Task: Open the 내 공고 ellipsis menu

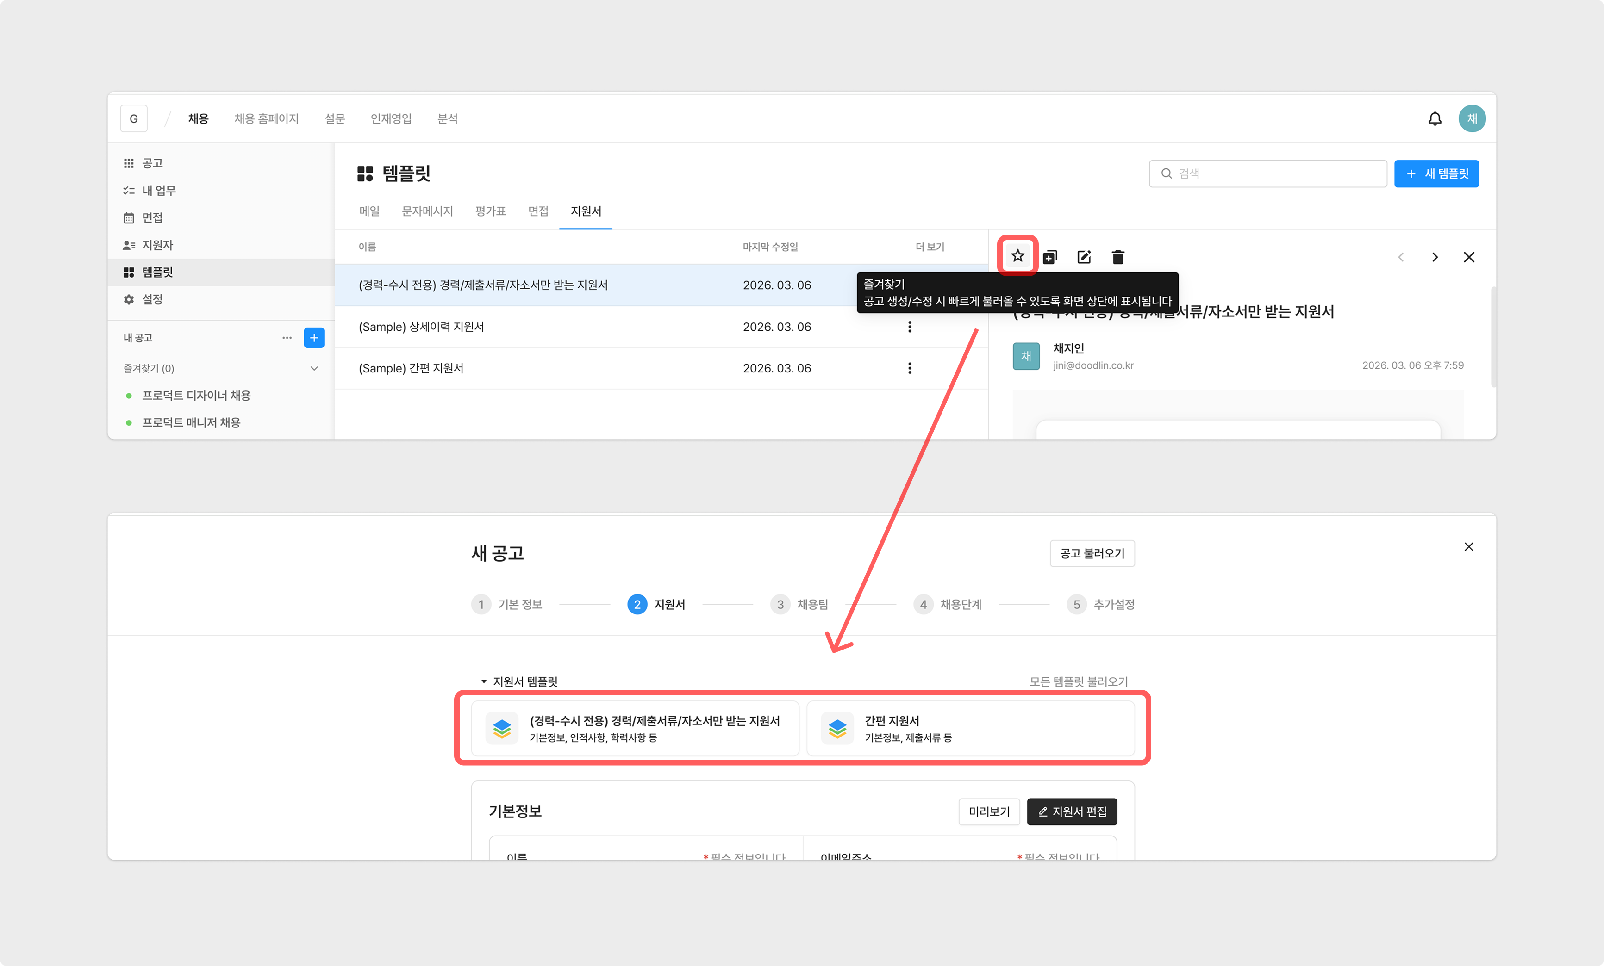Action: [287, 338]
